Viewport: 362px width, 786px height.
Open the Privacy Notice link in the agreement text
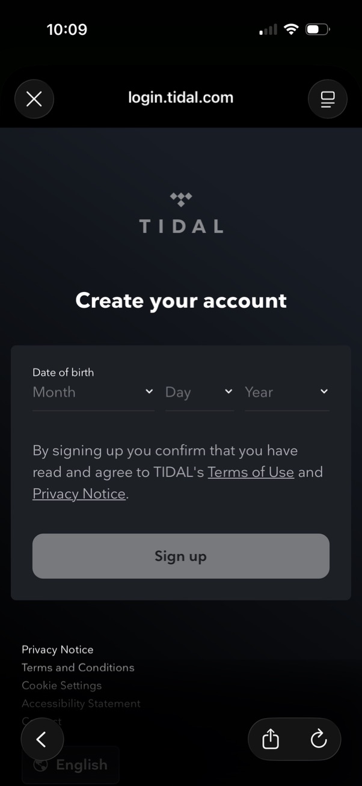78,493
